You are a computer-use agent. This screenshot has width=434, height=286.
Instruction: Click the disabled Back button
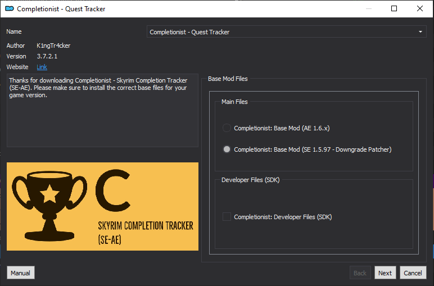point(360,273)
